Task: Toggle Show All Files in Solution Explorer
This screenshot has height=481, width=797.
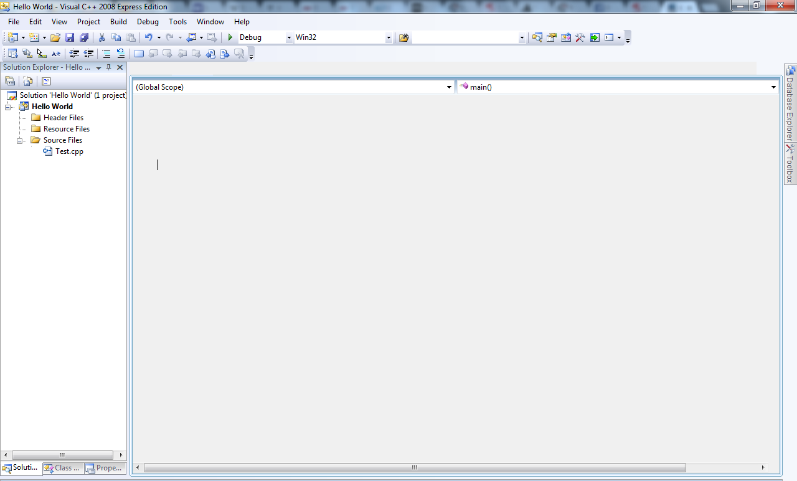Action: pyautogui.click(x=28, y=81)
